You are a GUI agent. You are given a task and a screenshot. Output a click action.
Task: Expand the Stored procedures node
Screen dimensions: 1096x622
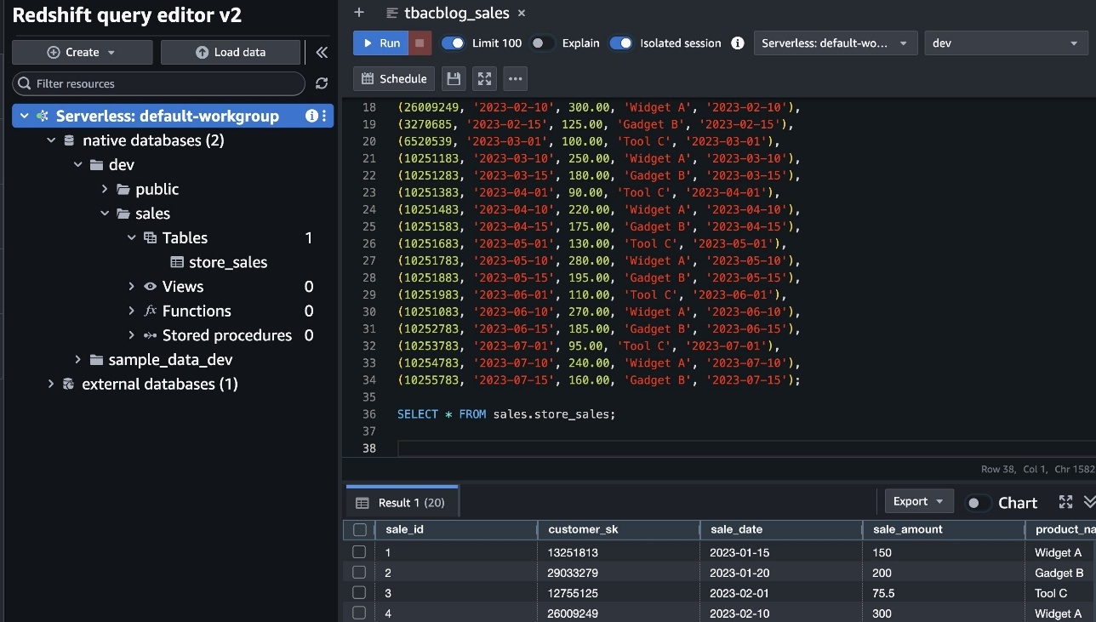click(132, 335)
